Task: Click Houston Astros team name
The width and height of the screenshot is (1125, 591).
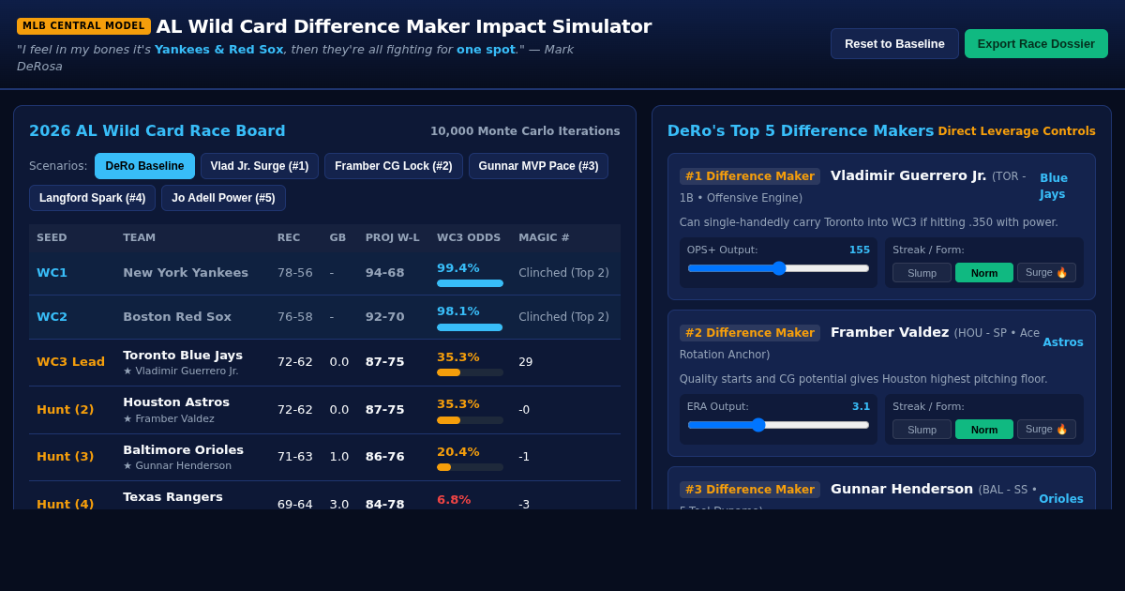Action: (x=176, y=402)
